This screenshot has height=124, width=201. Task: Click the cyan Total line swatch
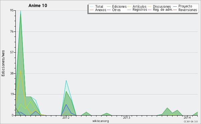click(x=91, y=6)
